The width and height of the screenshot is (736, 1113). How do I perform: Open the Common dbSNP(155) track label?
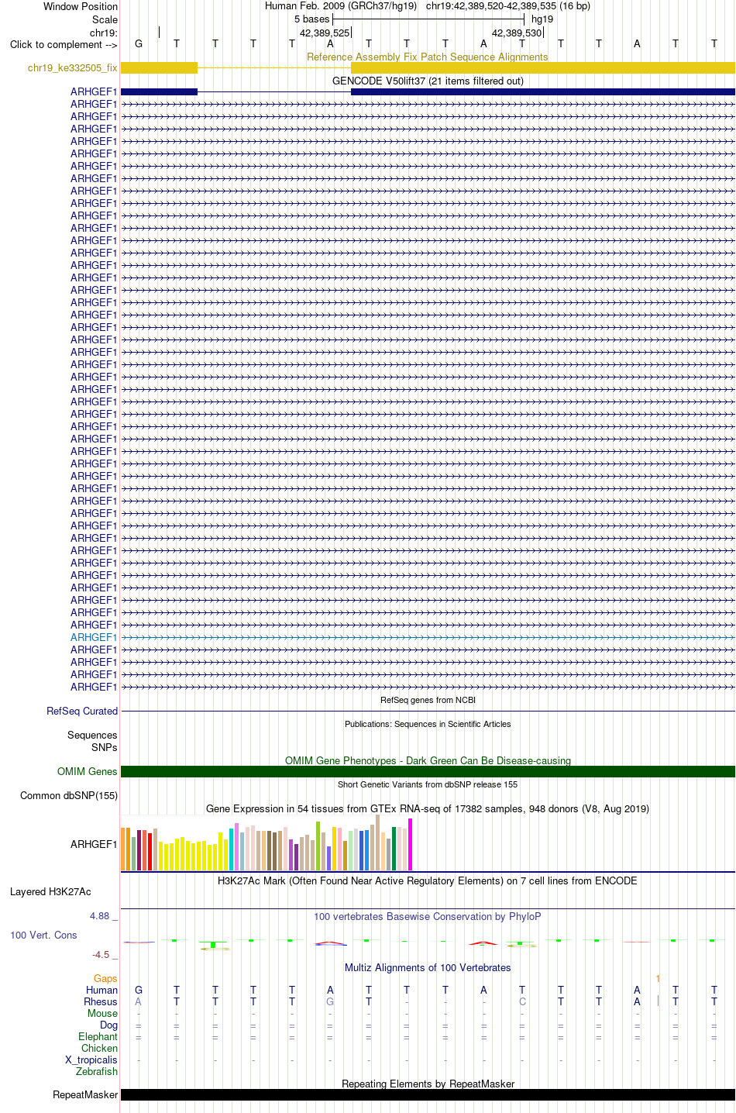pyautogui.click(x=69, y=796)
